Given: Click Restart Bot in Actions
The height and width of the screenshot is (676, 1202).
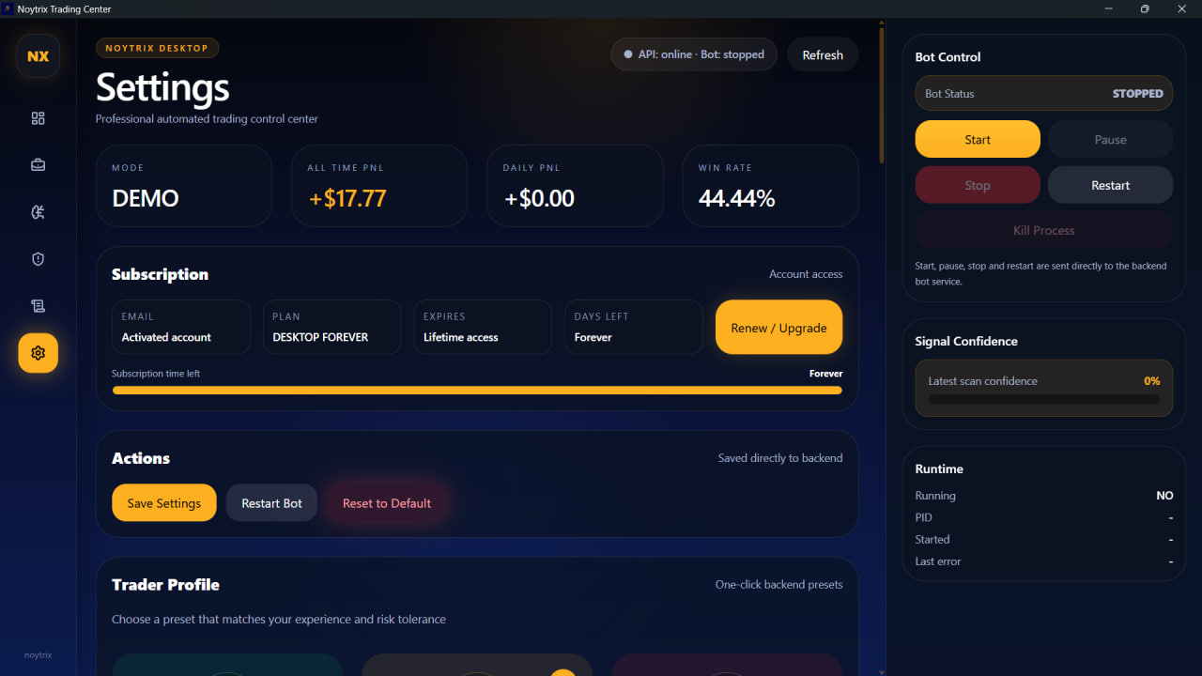Looking at the screenshot, I should (271, 503).
